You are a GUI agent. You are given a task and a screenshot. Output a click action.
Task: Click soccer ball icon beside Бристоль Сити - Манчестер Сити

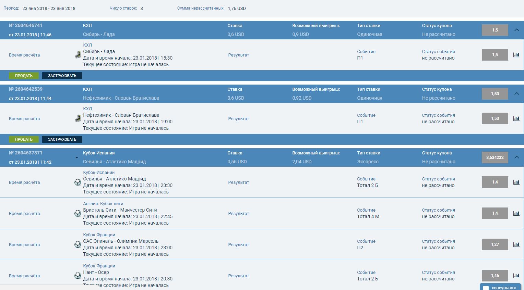click(78, 213)
